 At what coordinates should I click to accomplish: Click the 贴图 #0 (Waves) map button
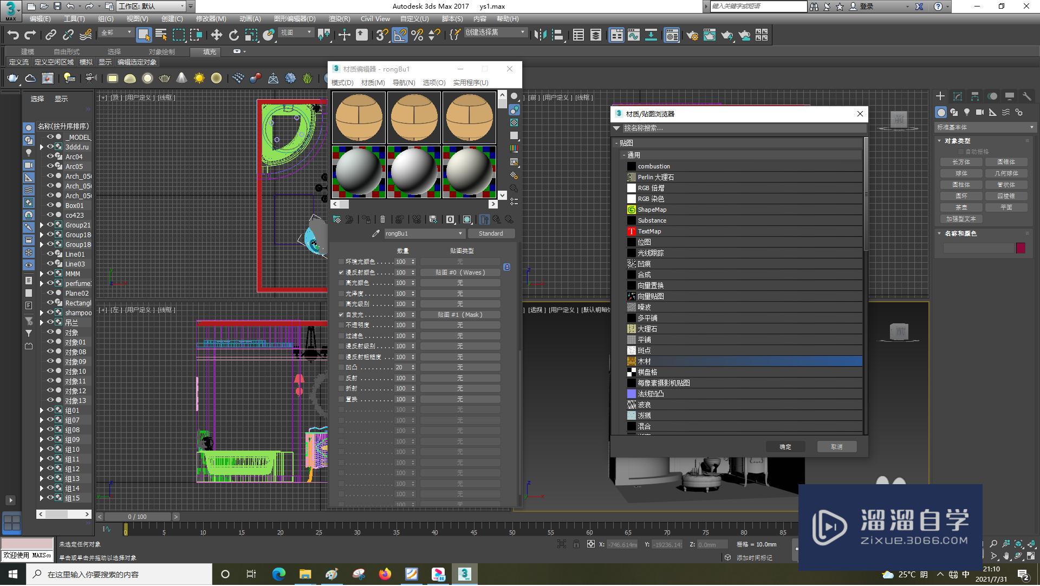coord(460,272)
